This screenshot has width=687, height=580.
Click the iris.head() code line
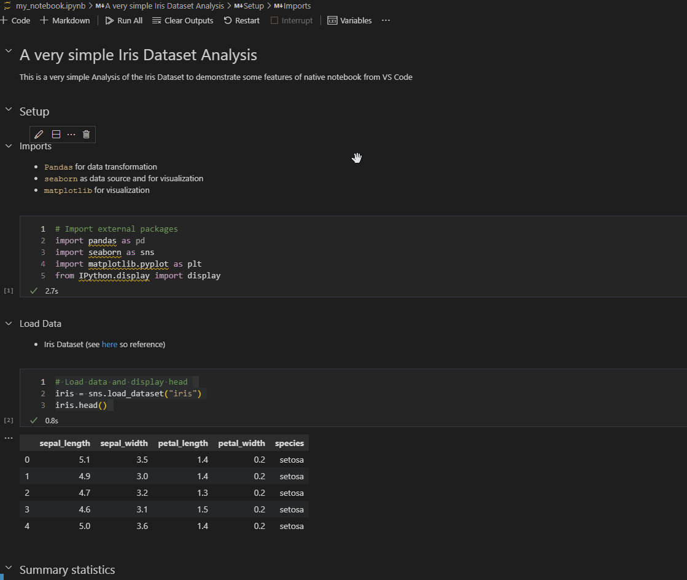81,406
